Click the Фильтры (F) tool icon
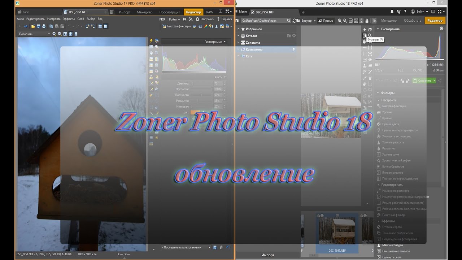The image size is (462, 260). (x=365, y=35)
